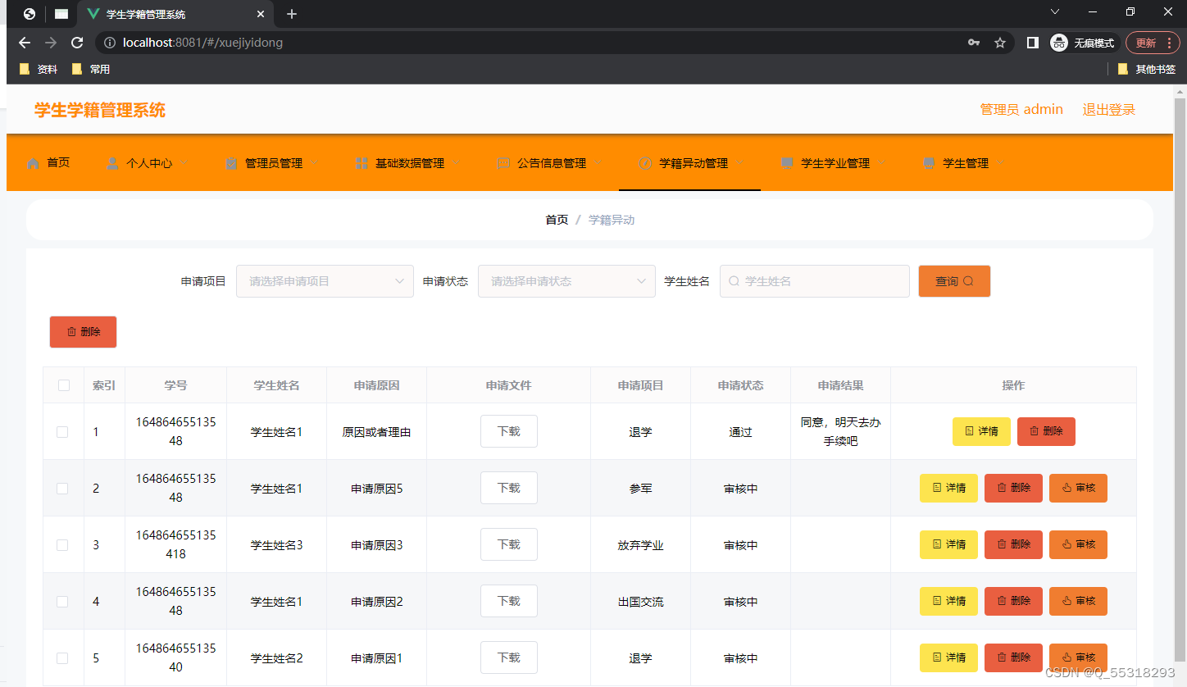Image resolution: width=1187 pixels, height=687 pixels.
Task: Click 审核 for the 出国交流 row
Action: coord(1078,601)
